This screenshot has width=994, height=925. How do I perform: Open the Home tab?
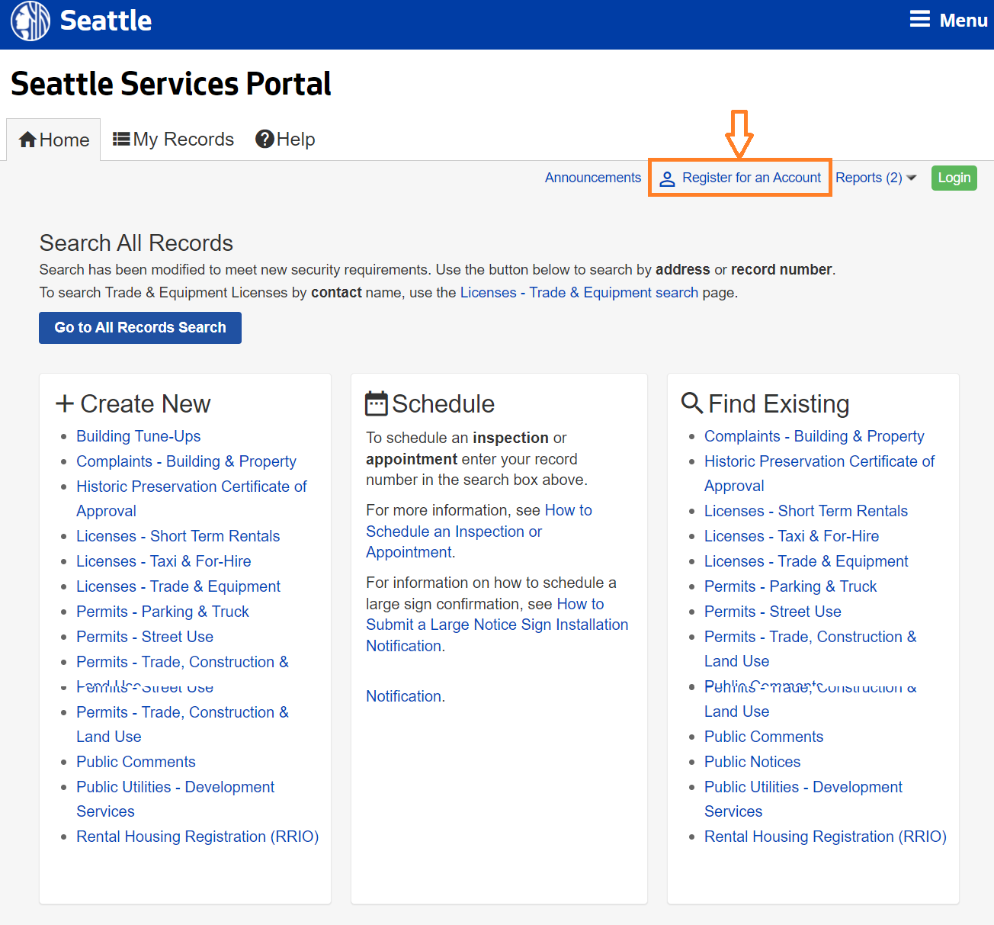point(53,140)
